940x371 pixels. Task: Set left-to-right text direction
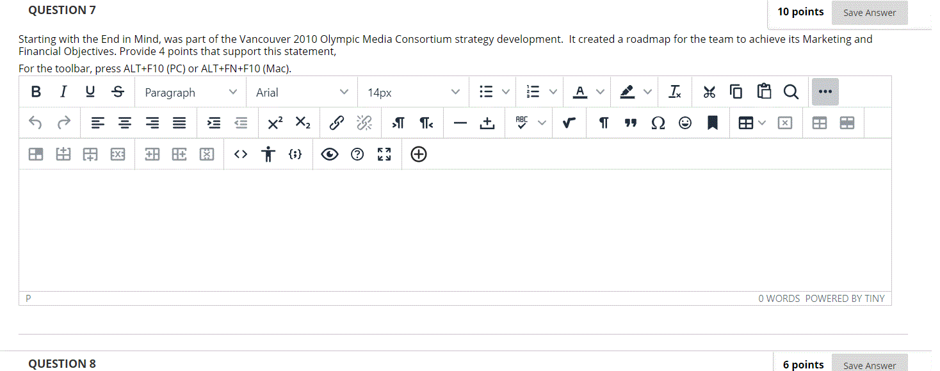(x=398, y=123)
